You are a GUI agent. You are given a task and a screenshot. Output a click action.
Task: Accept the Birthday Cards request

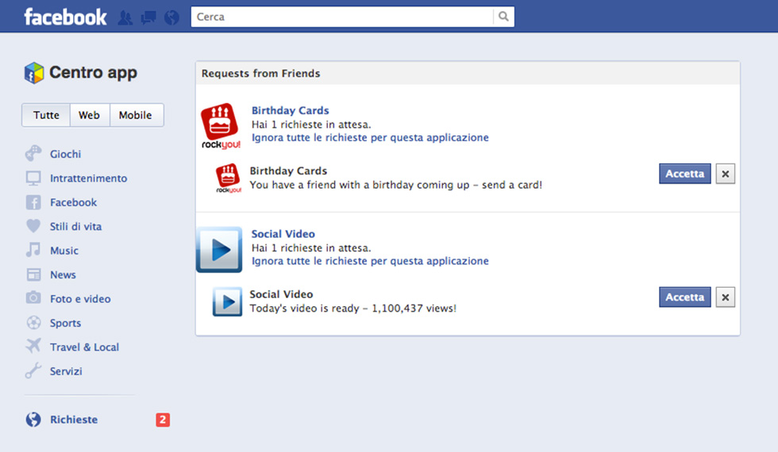coord(684,174)
